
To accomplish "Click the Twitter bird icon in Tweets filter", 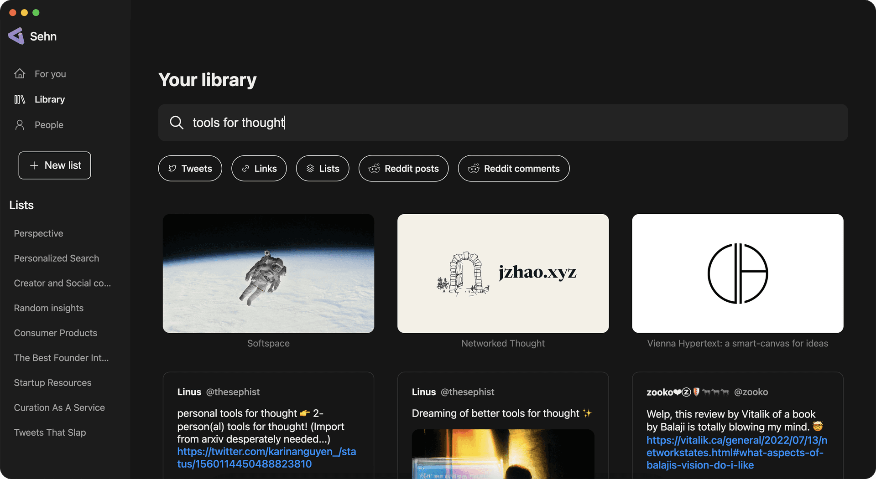I will click(x=172, y=169).
